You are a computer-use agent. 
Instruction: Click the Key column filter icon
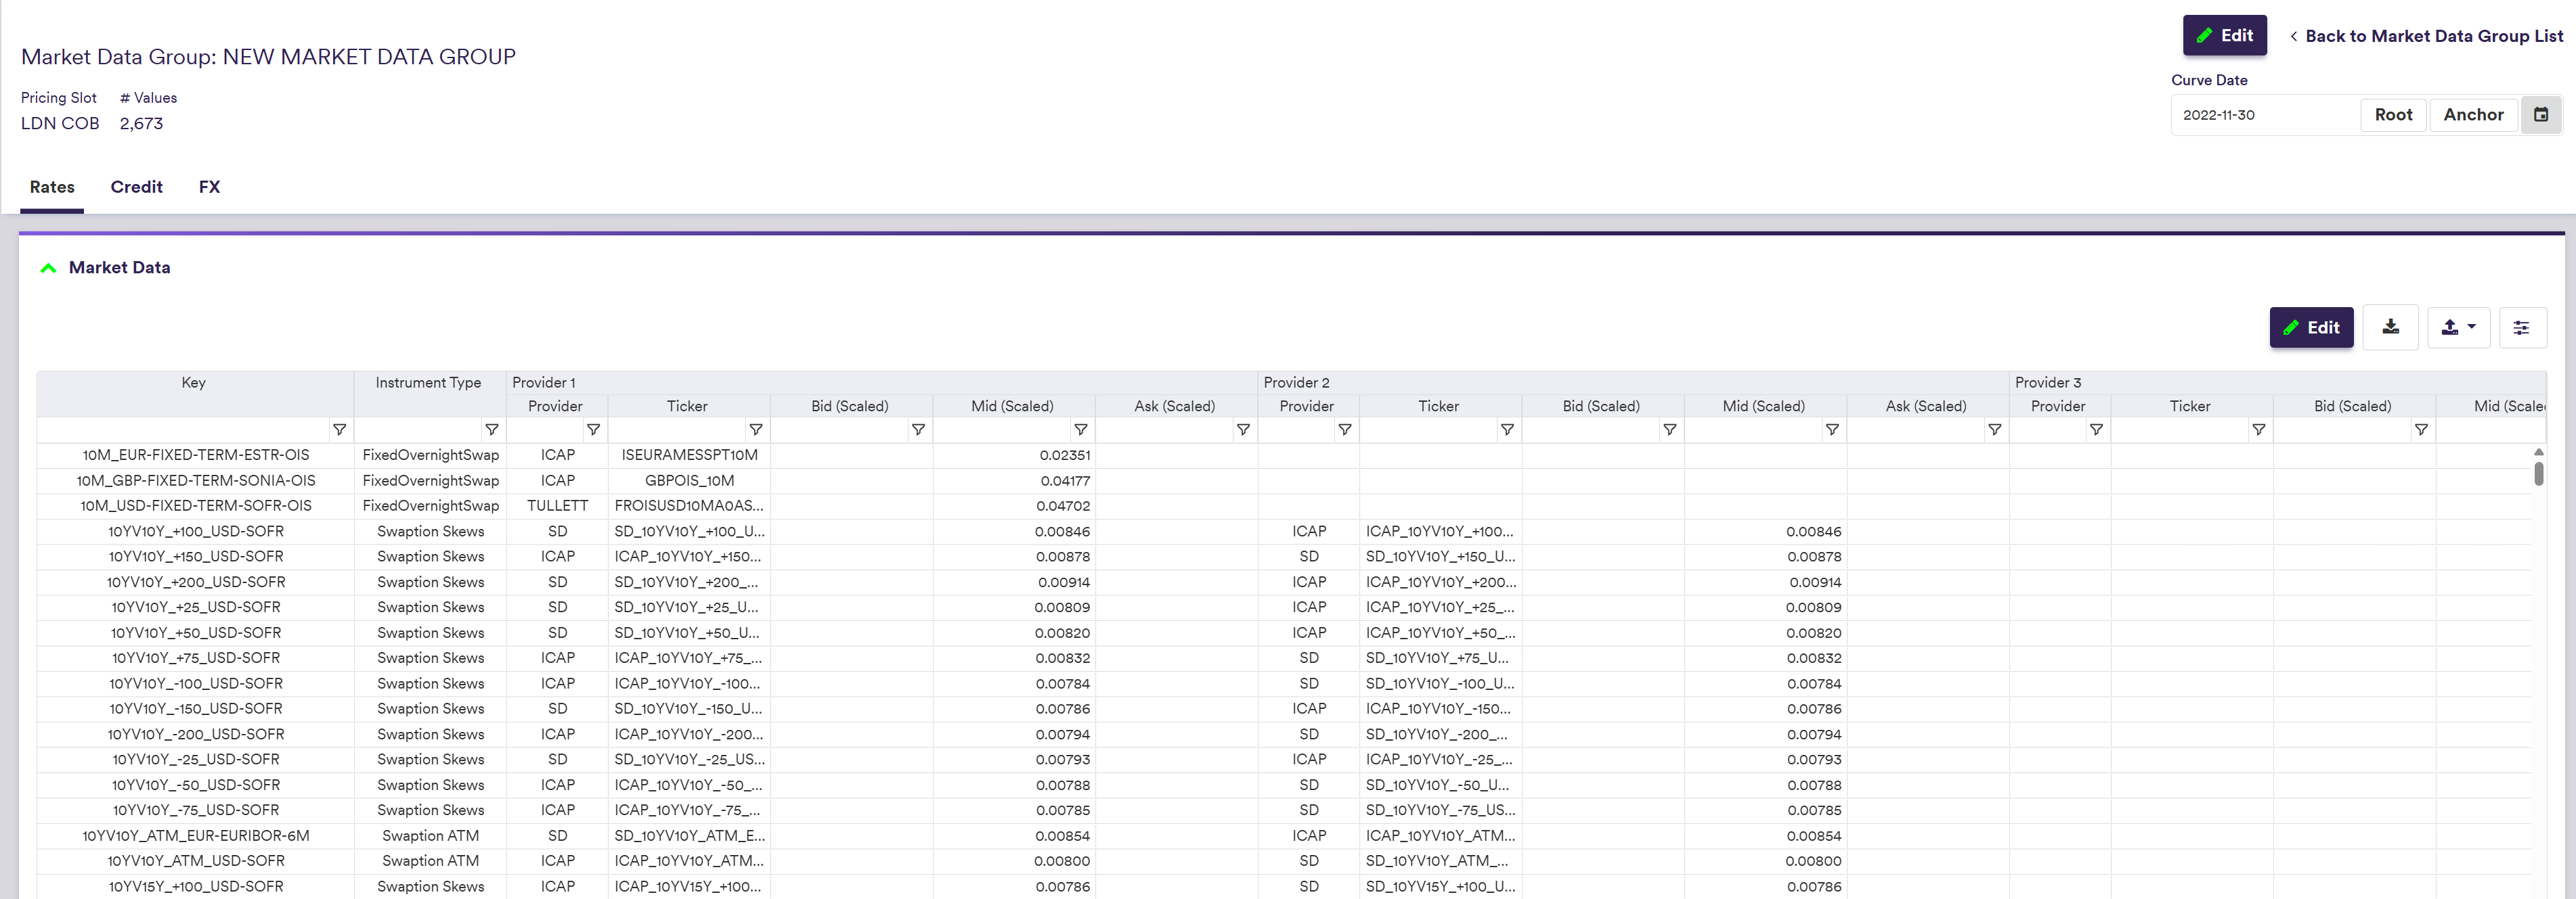[339, 430]
